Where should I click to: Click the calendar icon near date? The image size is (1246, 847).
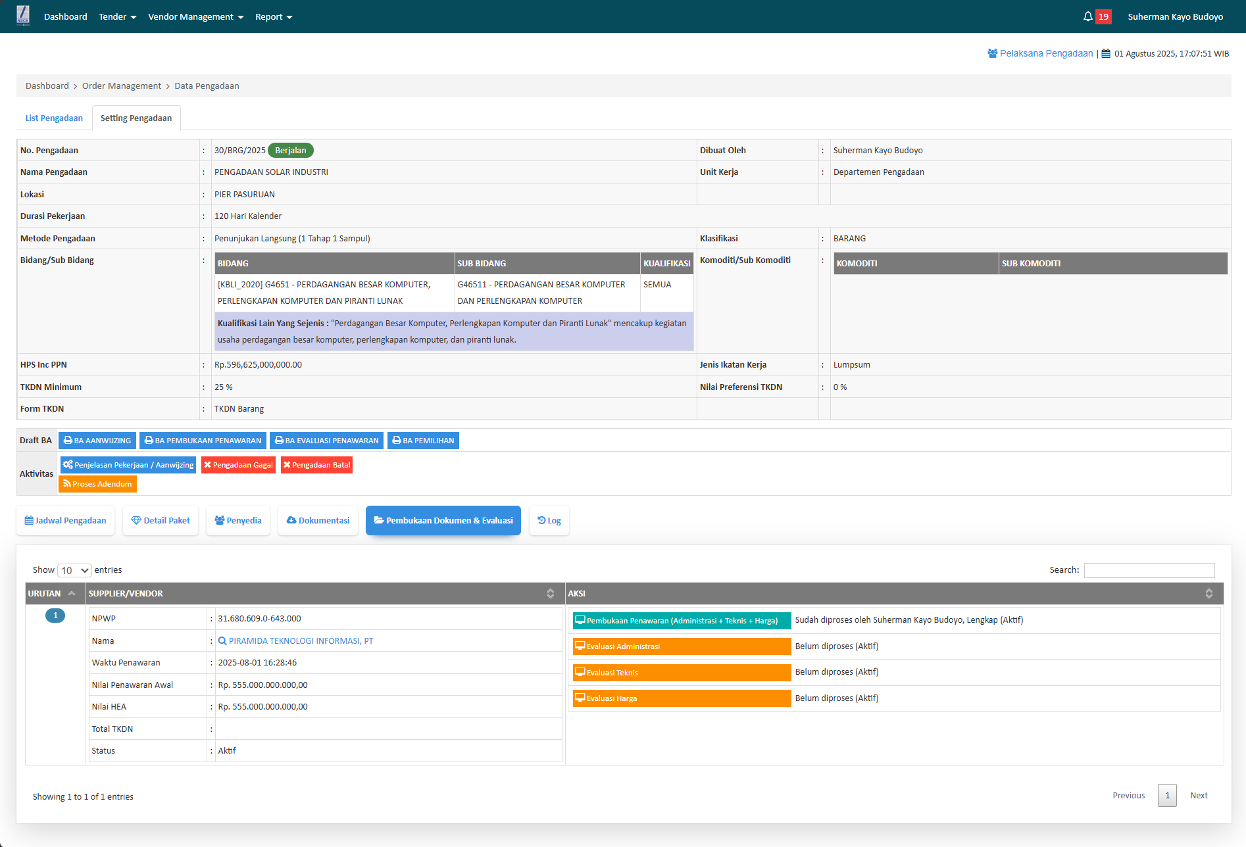pyautogui.click(x=1106, y=54)
